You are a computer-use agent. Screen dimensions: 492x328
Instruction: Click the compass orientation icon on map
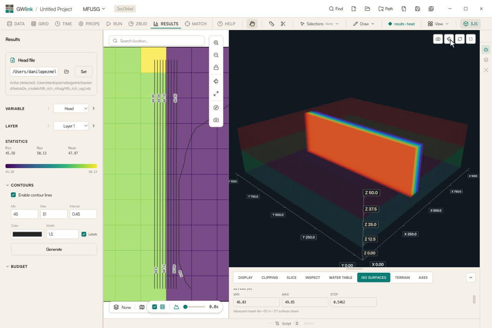pyautogui.click(x=216, y=108)
